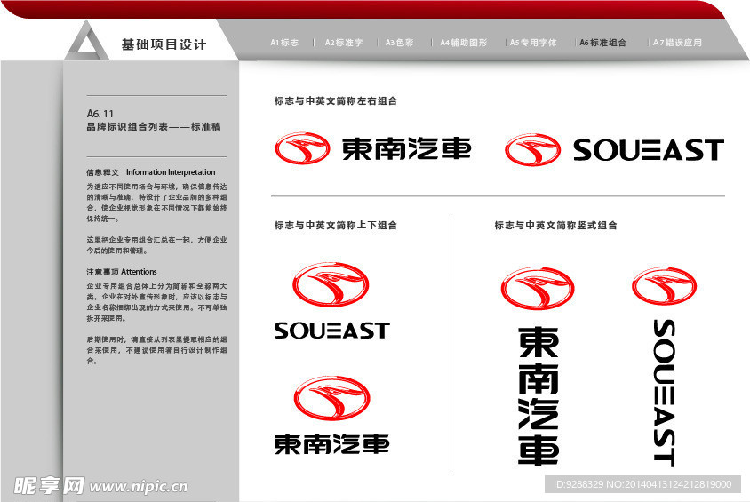Select the vertical 東南汽車 wordmark

(x=539, y=396)
